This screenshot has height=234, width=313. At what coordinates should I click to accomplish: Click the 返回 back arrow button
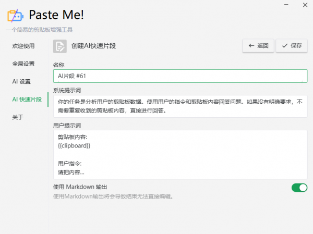[x=258, y=46]
